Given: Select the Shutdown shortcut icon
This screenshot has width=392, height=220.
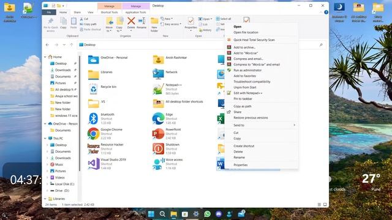Looking at the screenshot, I should [158, 148].
